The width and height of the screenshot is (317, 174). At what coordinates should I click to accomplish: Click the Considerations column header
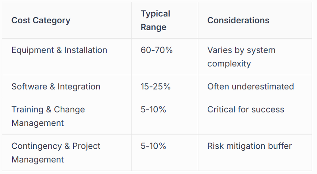[239, 21]
